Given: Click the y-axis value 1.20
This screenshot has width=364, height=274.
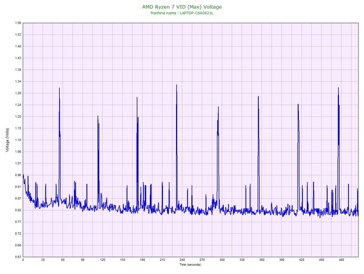Looking at the screenshot, I should tap(18, 117).
